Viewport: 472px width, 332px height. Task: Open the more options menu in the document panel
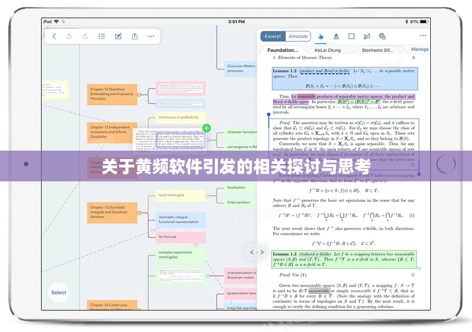tap(423, 36)
